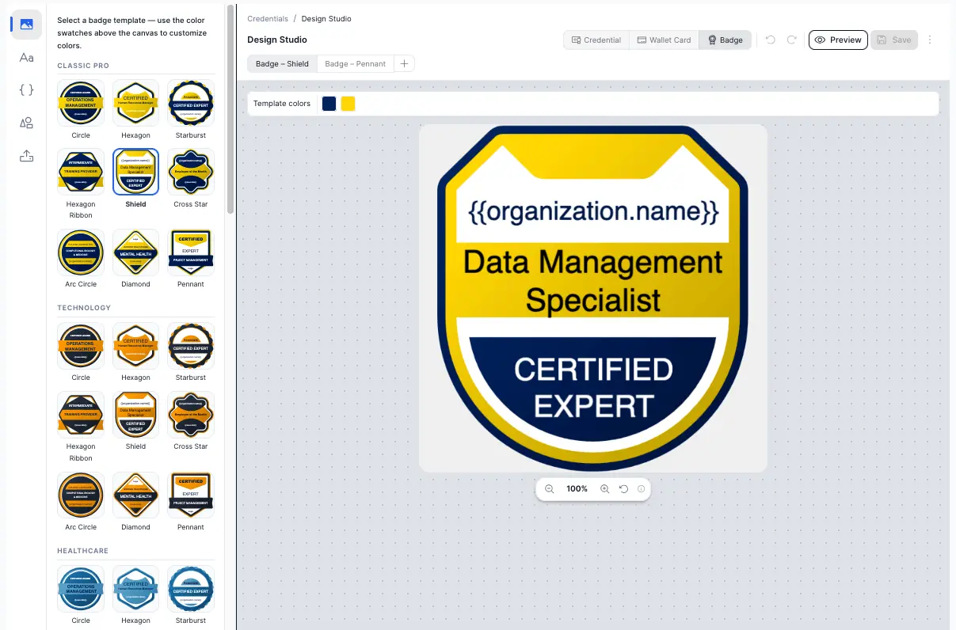Reset the canvas zoom view
Image resolution: width=956 pixels, height=630 pixels.
(x=623, y=488)
